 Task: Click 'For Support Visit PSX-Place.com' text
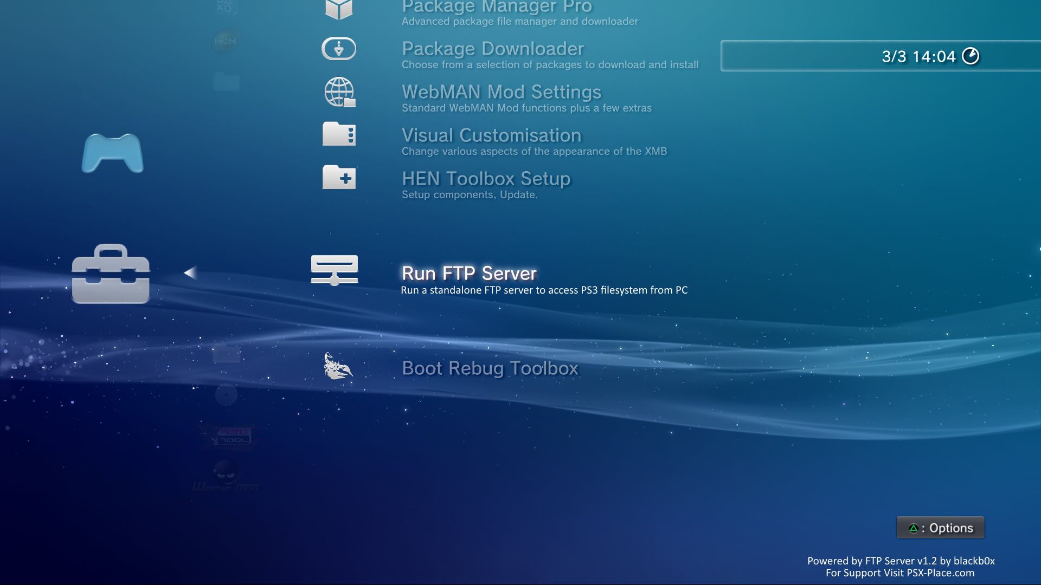[x=900, y=573]
